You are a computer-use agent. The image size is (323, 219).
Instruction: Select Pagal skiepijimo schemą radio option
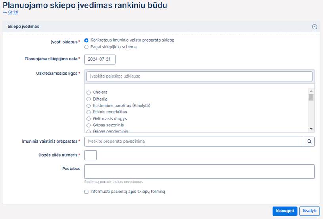coord(87,47)
